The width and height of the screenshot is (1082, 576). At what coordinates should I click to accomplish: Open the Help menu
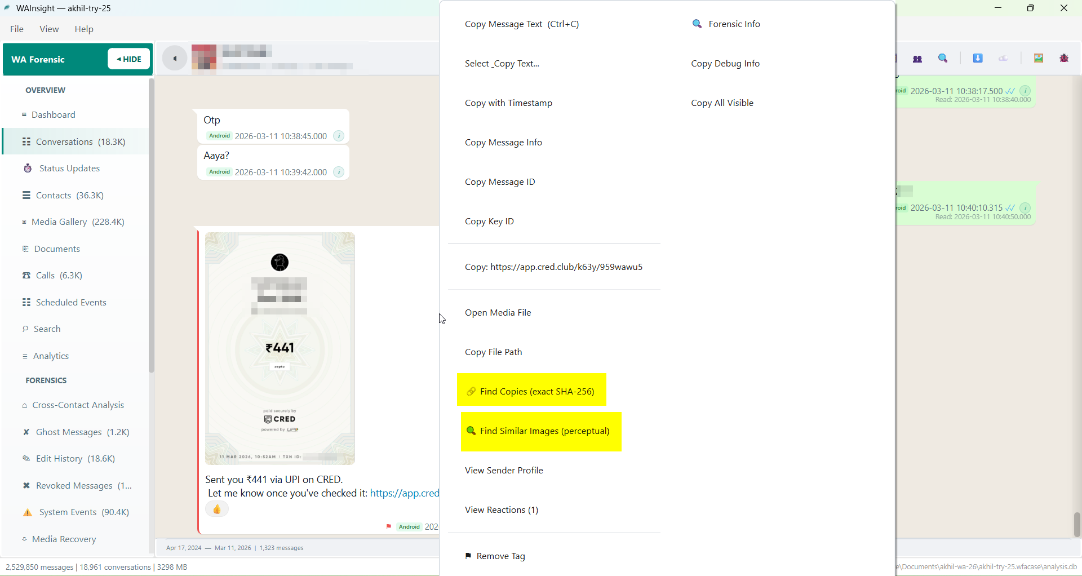(84, 29)
